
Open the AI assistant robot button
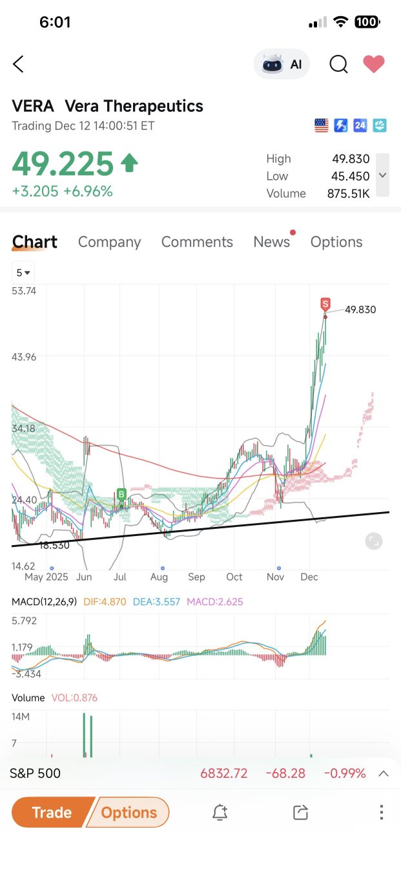tap(282, 64)
